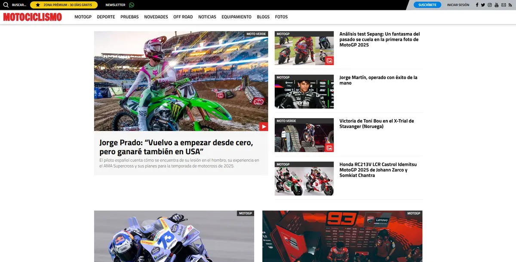Screen dimensions: 516x262
Task: Click the Suscríbete button
Action: pyautogui.click(x=427, y=5)
